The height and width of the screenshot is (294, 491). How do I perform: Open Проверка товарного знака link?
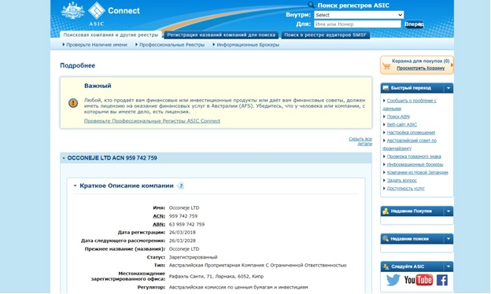click(414, 156)
